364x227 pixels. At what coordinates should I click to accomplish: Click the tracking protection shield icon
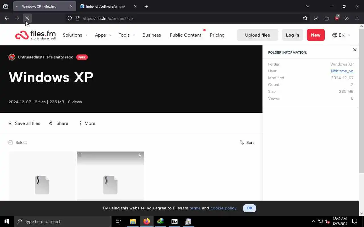pos(70,18)
